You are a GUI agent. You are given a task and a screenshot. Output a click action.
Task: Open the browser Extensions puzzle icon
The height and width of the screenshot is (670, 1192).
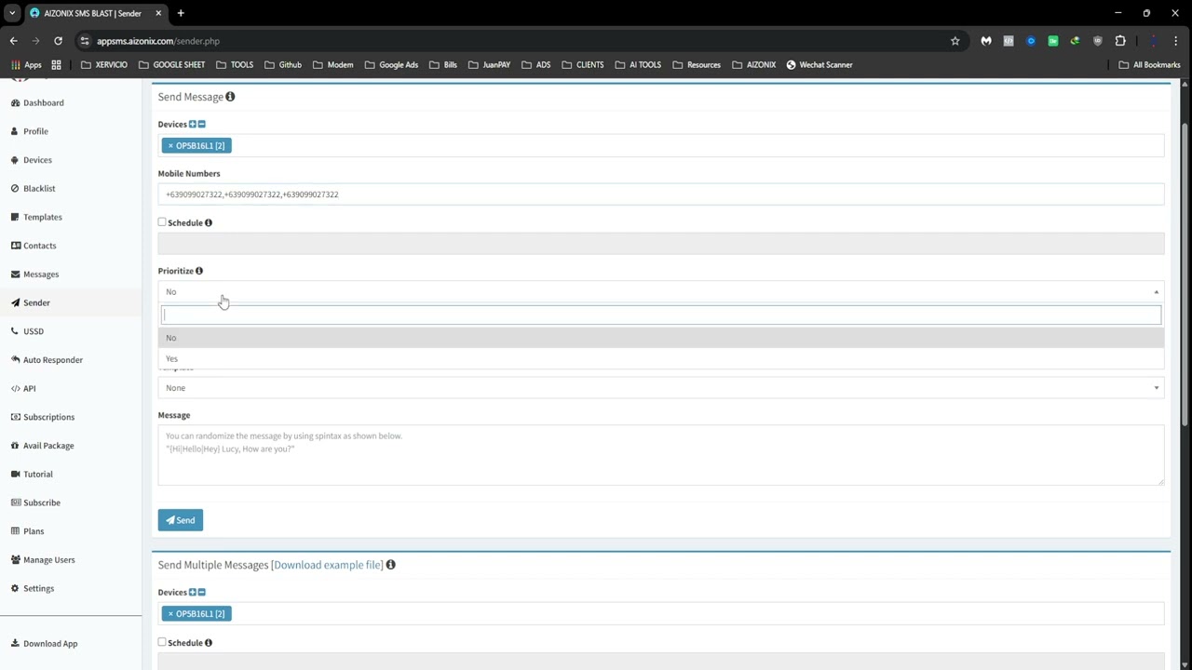click(x=1120, y=41)
